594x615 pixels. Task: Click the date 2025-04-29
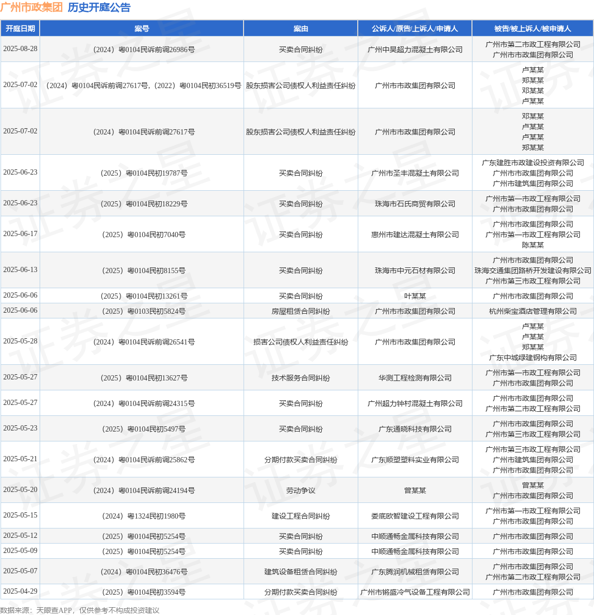(x=20, y=592)
